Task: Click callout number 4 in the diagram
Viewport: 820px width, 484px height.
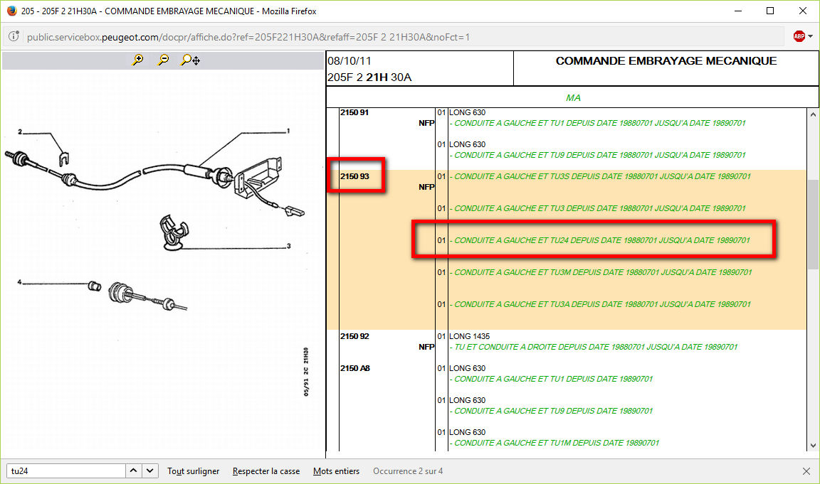Action: point(19,282)
